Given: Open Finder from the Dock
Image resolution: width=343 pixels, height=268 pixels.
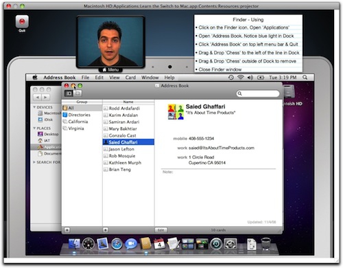Looking at the screenshot, I should [x=74, y=244].
